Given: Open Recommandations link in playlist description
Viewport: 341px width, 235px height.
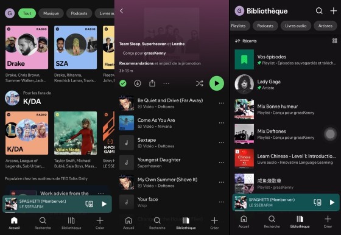Looking at the screenshot, I should click(x=136, y=63).
